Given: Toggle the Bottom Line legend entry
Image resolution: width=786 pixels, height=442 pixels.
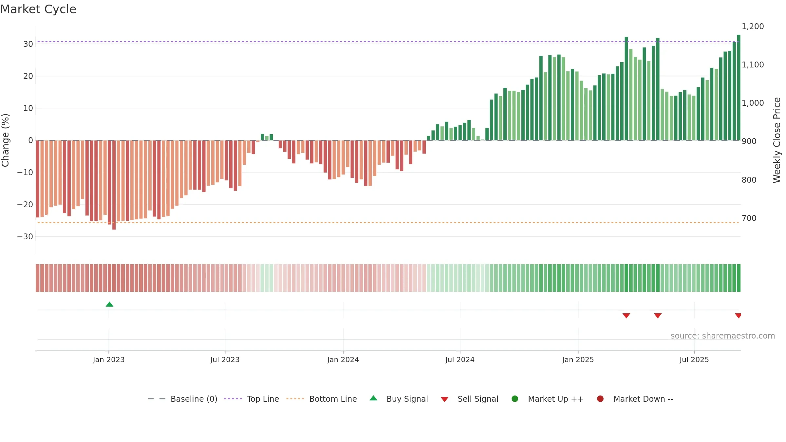Looking at the screenshot, I should point(322,399).
